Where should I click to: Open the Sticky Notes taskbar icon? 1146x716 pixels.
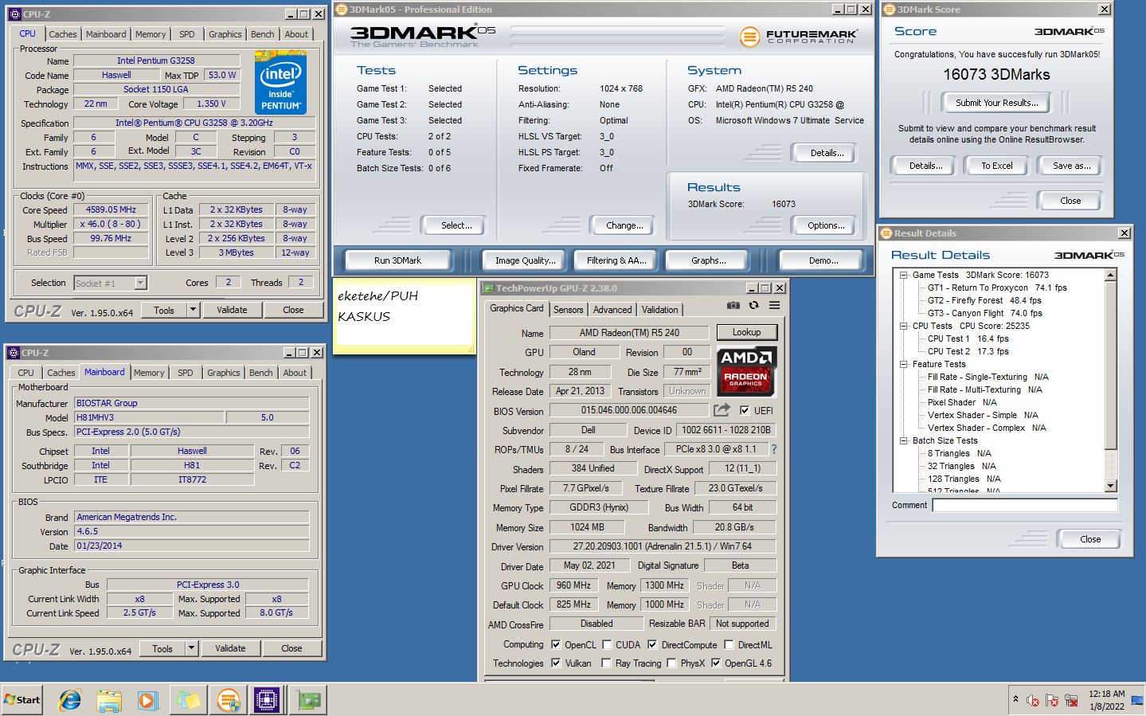point(188,700)
